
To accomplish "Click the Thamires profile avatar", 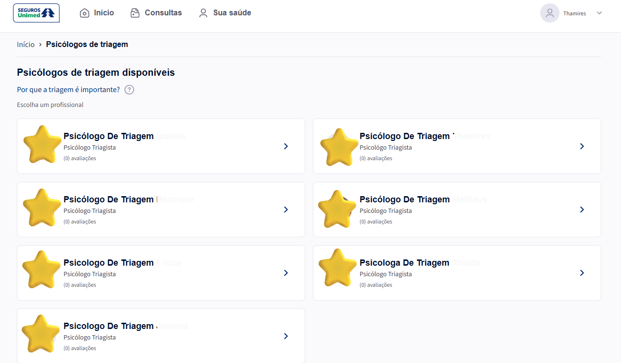I will [549, 13].
